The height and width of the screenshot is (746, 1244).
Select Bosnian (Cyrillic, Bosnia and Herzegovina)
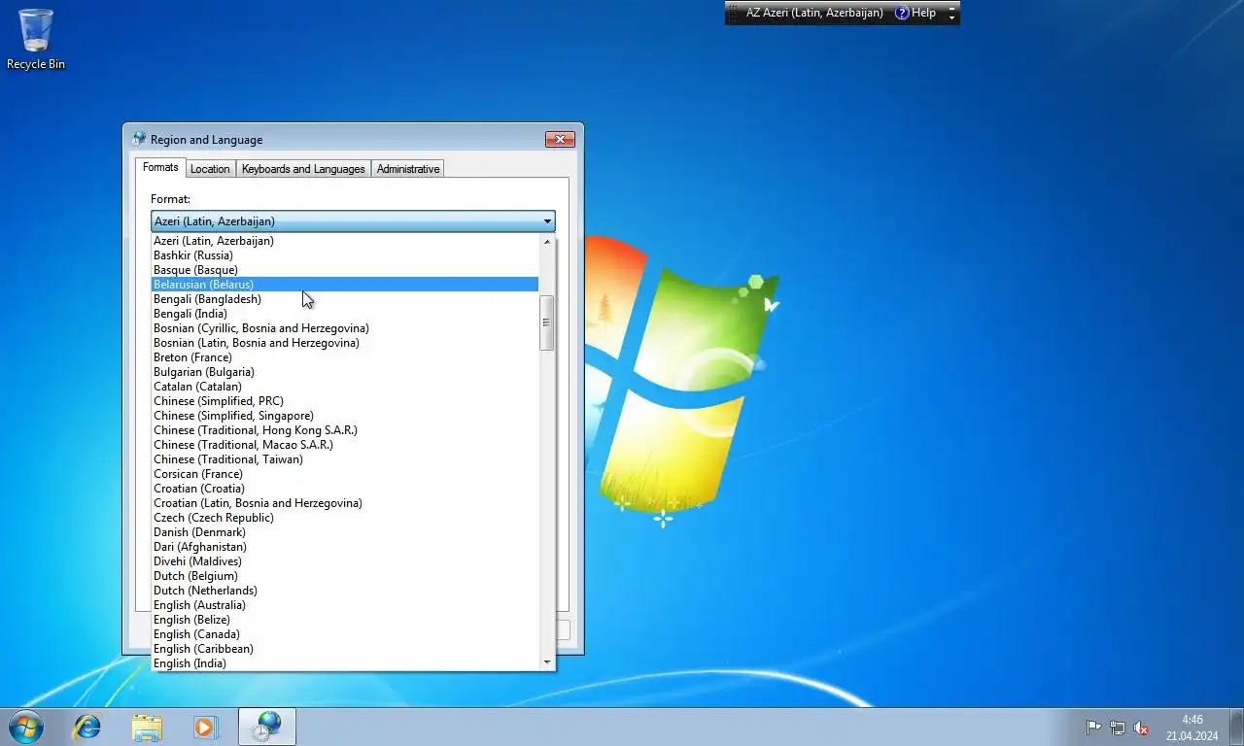tap(345, 328)
